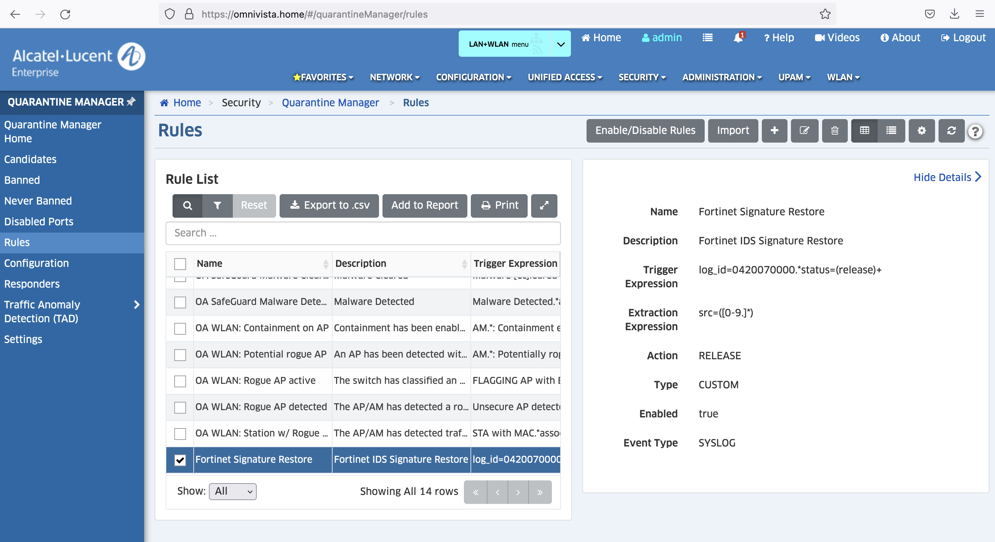Switch to list view layout icon

(x=891, y=130)
